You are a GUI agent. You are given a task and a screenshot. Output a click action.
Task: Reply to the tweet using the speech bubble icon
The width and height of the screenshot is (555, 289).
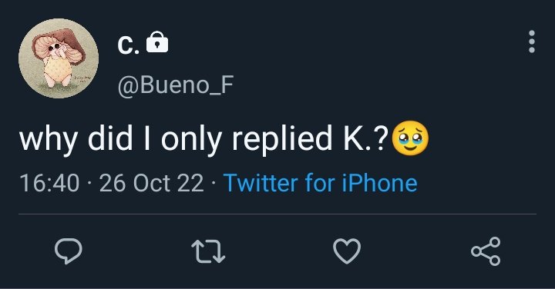69,251
